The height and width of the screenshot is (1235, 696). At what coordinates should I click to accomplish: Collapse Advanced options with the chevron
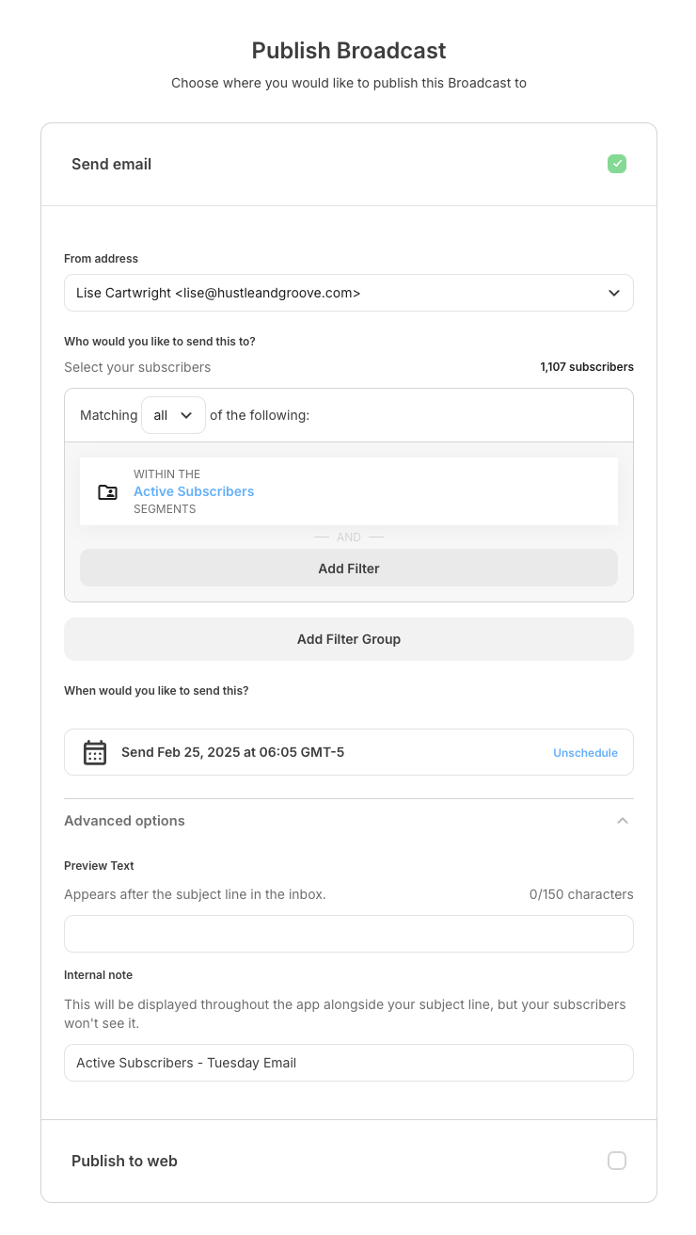[x=622, y=821]
